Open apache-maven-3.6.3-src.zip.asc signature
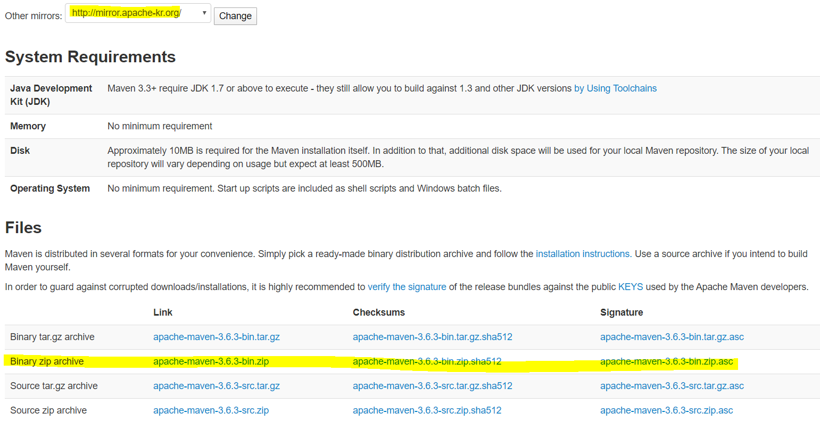The height and width of the screenshot is (429, 820). pyautogui.click(x=667, y=410)
